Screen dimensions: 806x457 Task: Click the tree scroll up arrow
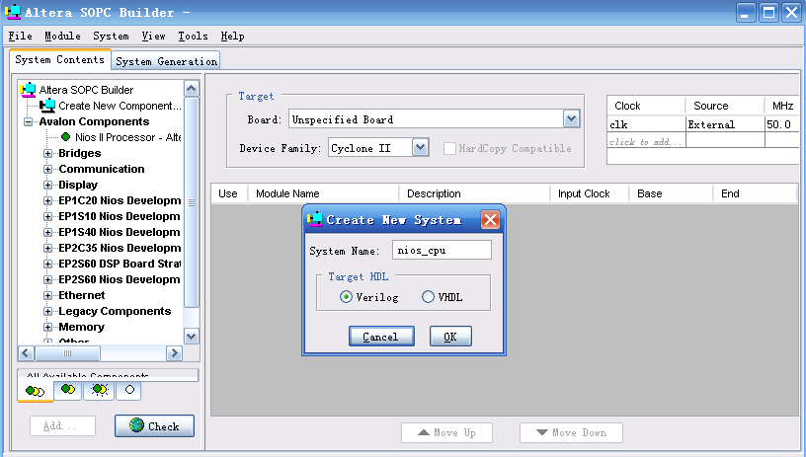pos(192,89)
